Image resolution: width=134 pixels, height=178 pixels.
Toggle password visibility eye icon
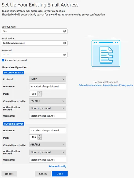[65, 55]
